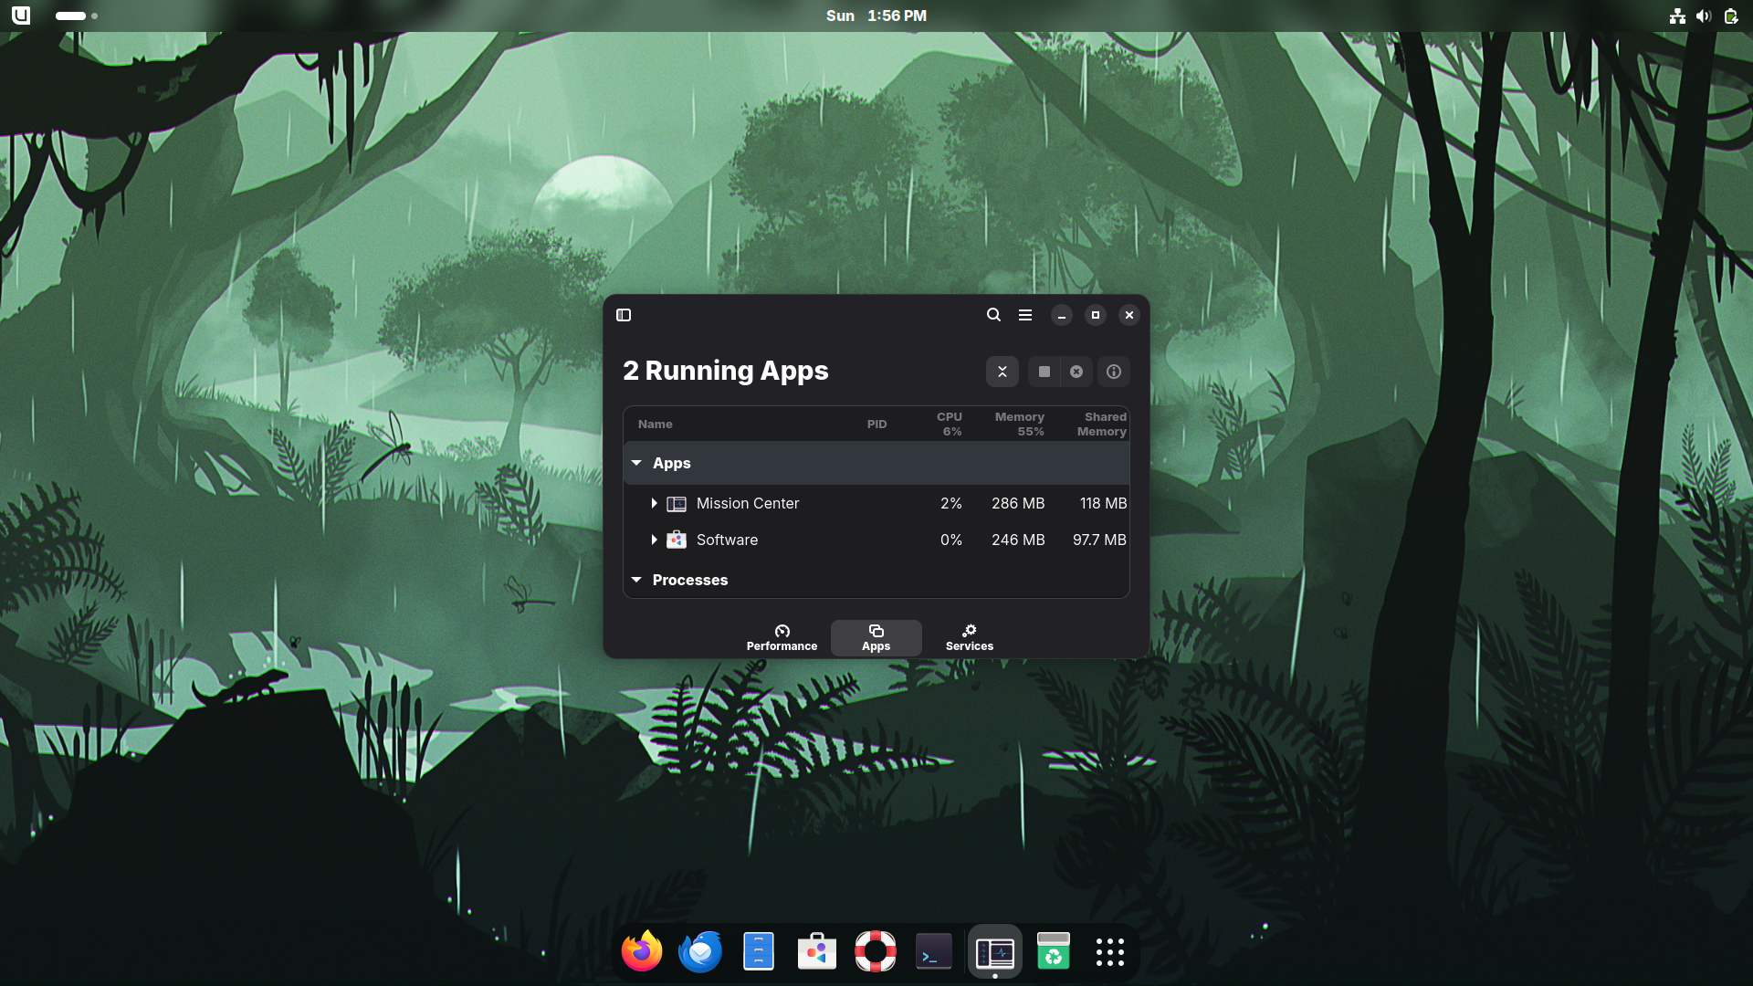1753x986 pixels.
Task: Open the Files app in dock
Action: (759, 952)
